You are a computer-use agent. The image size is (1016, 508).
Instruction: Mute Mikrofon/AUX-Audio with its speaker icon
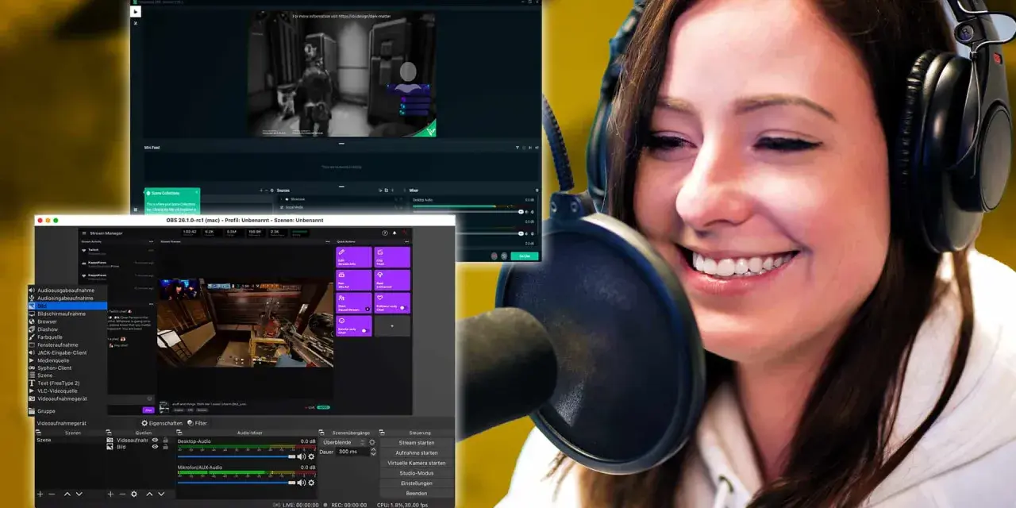pyautogui.click(x=301, y=483)
